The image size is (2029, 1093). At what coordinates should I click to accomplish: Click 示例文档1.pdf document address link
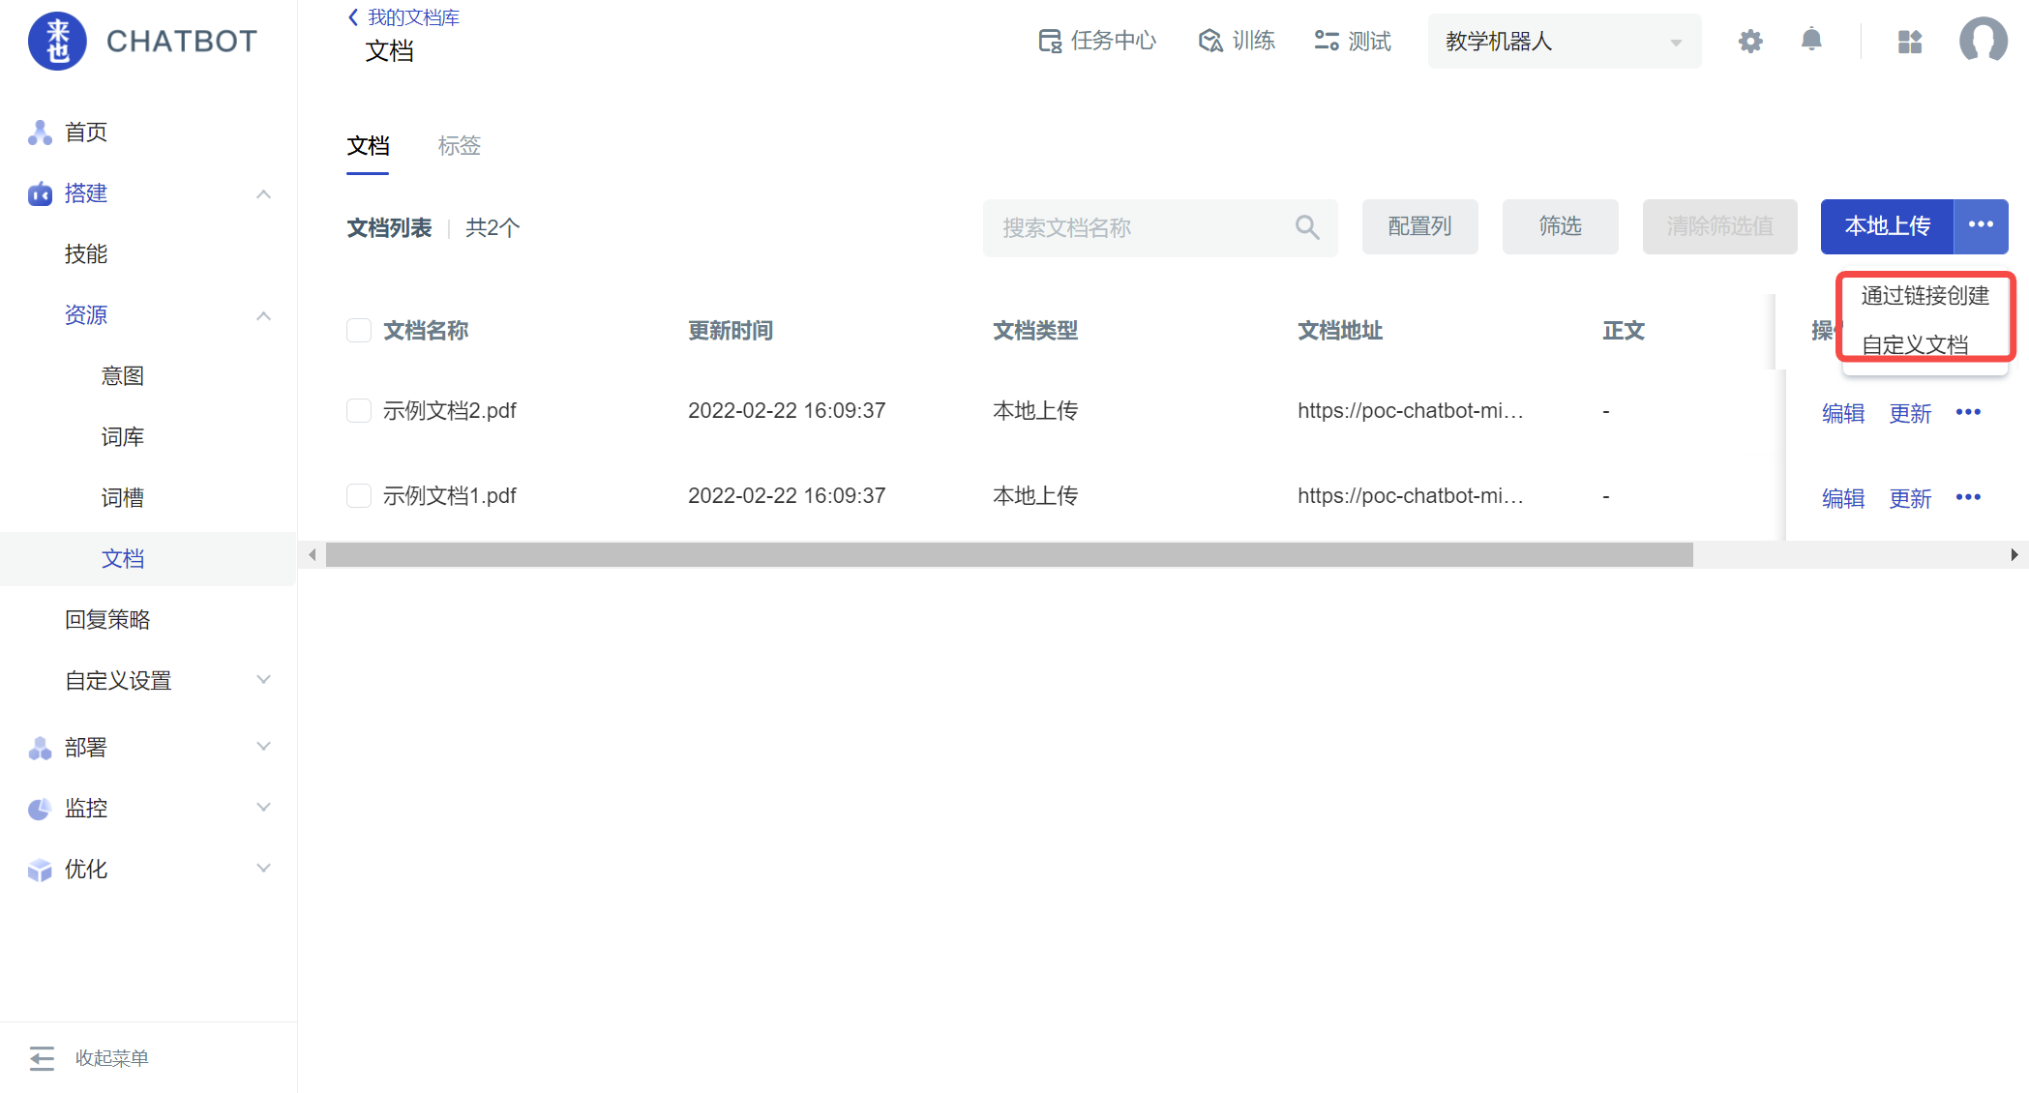pos(1411,496)
